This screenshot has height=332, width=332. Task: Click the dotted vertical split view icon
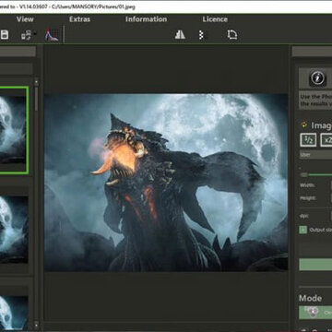[x=201, y=35]
